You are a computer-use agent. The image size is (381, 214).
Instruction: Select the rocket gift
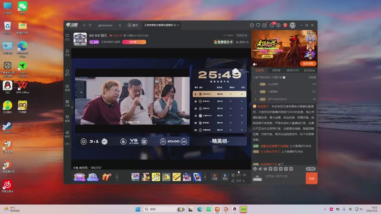[197, 177]
